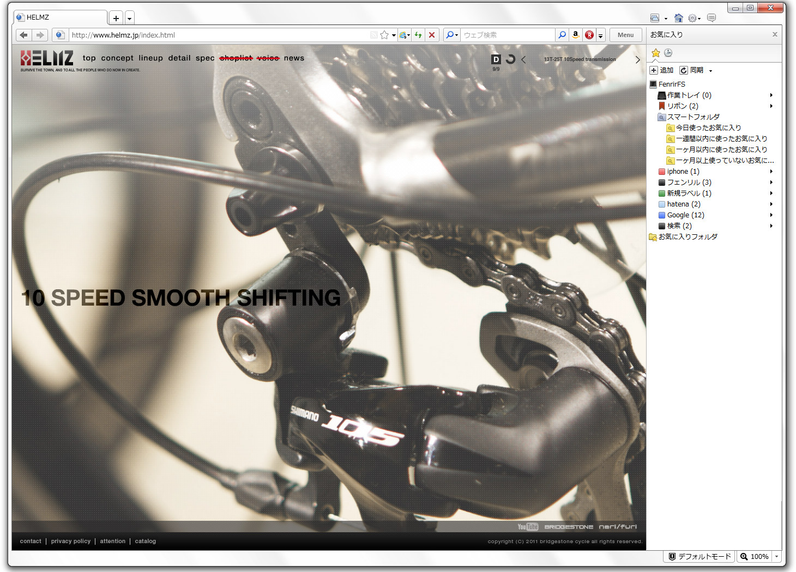Open the concept menu link
796x572 pixels.
[x=117, y=58]
